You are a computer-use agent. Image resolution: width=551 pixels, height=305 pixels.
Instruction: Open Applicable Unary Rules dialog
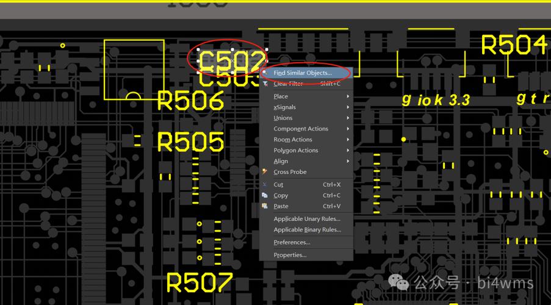point(306,219)
